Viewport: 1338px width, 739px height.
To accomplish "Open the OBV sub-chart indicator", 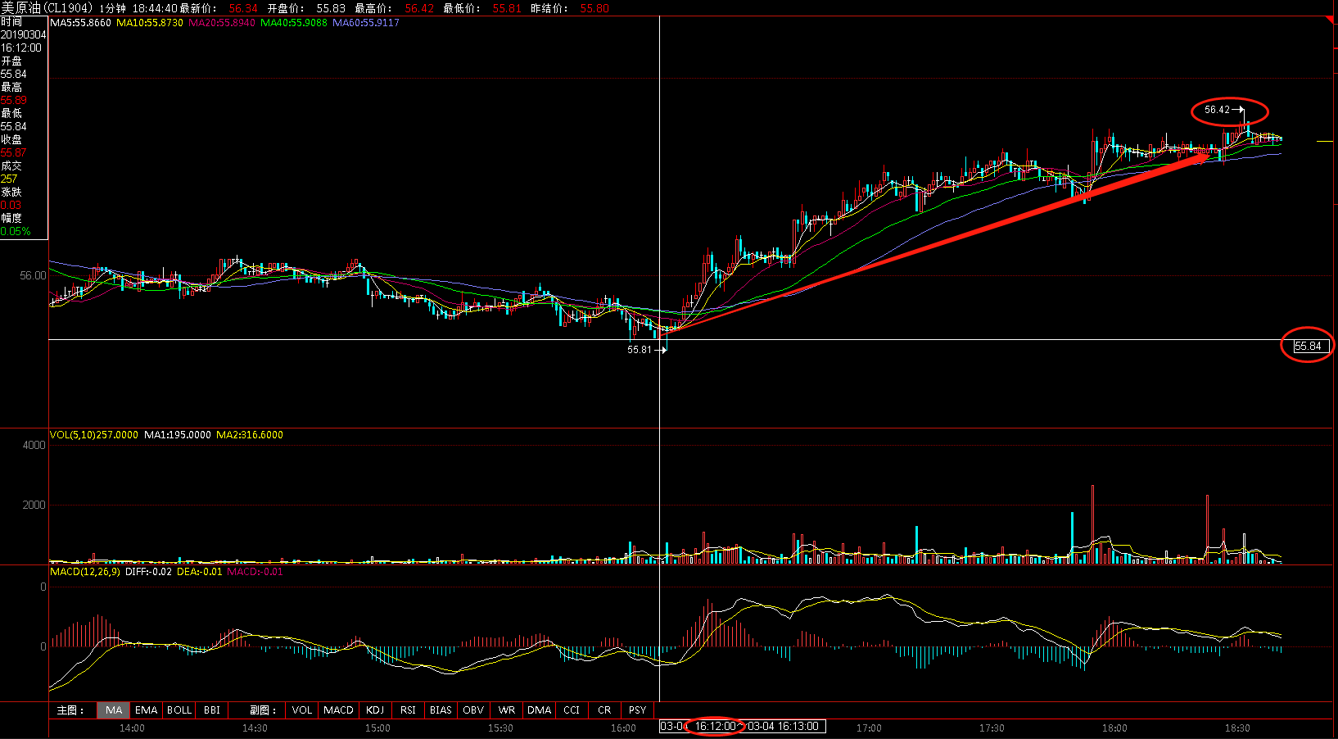I will pyautogui.click(x=473, y=710).
